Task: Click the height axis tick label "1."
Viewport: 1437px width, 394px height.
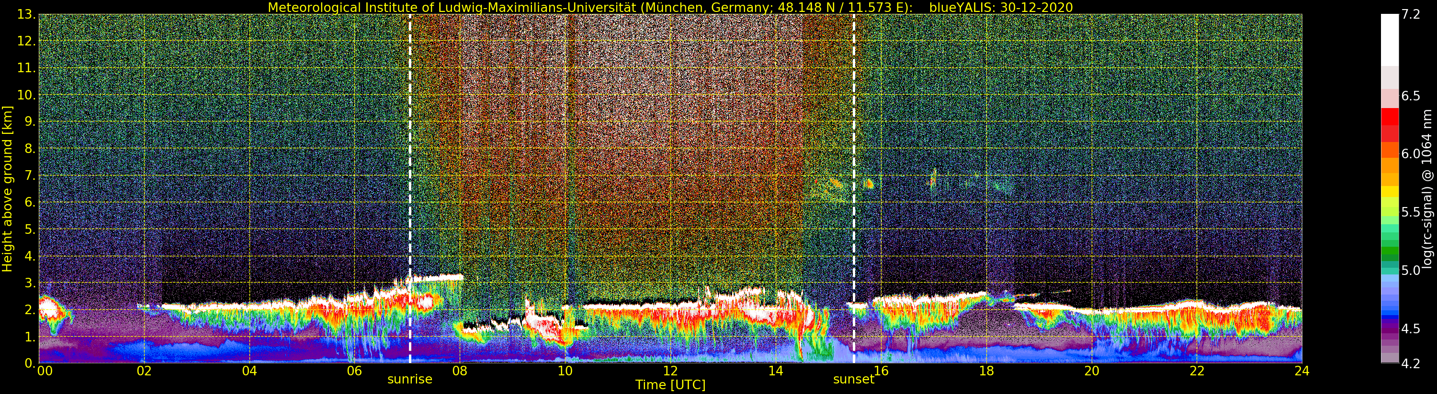Action: (x=31, y=337)
